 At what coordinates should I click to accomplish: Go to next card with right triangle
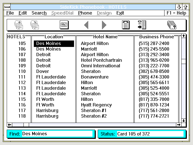point(104,25)
